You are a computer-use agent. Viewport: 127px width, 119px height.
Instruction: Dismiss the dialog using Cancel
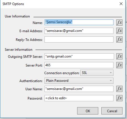coord(112,111)
